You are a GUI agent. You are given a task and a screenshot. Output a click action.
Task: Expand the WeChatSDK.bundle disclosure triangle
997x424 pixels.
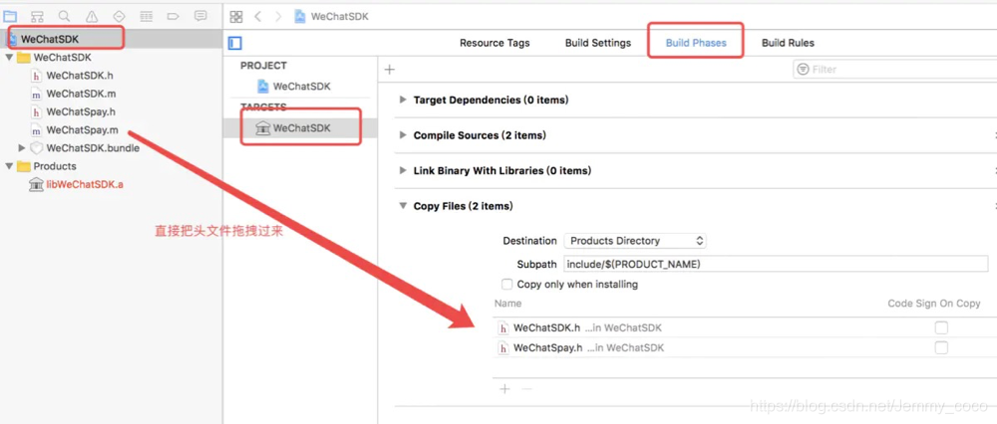pos(22,148)
